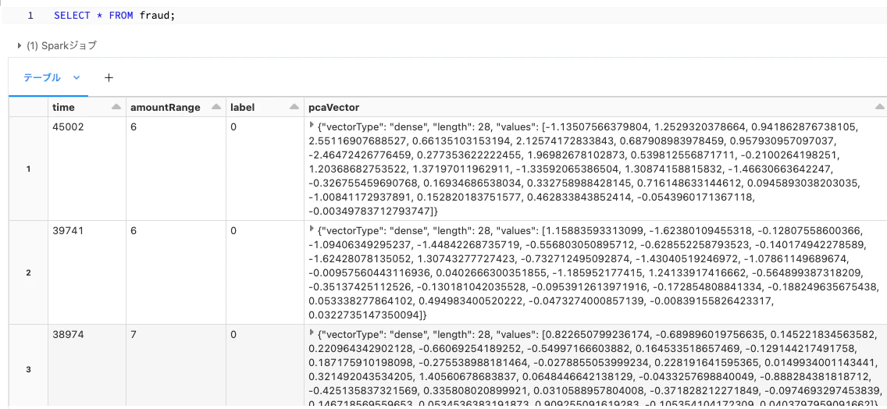This screenshot has height=409, width=887.
Task: Select time cell 39741
Action: tap(87, 272)
